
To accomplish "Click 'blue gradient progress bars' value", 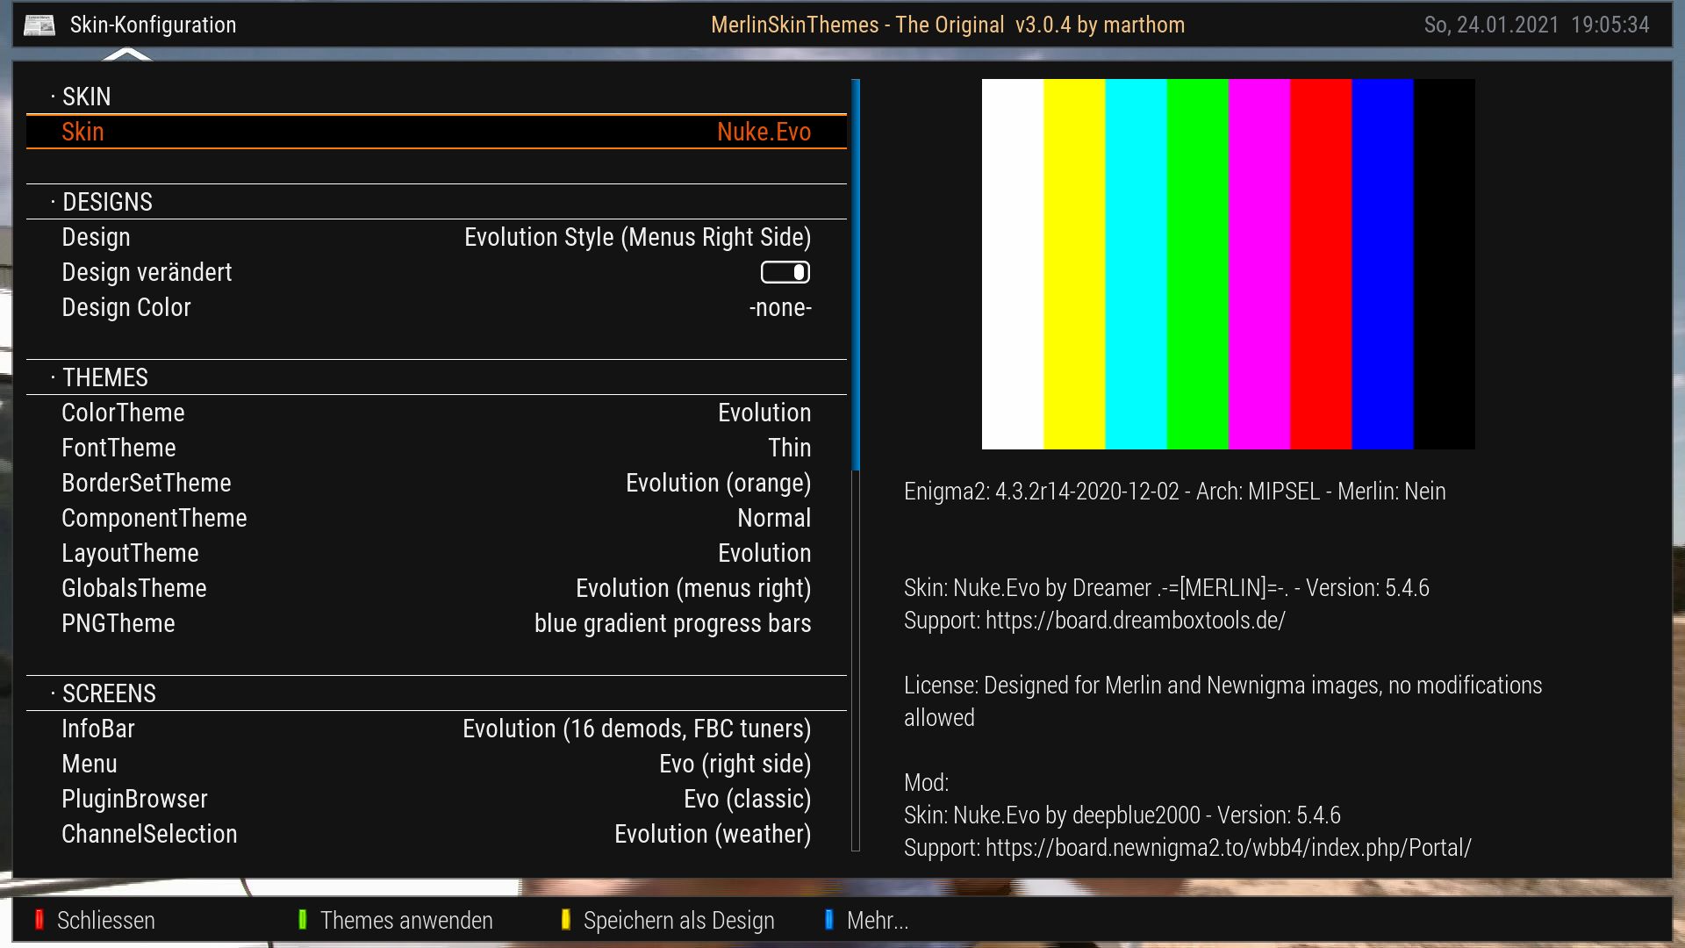I will click(x=672, y=623).
